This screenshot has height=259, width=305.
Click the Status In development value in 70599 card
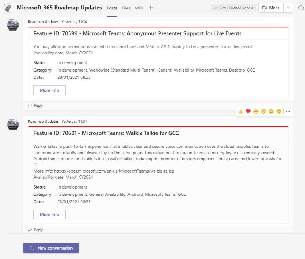coord(72,62)
